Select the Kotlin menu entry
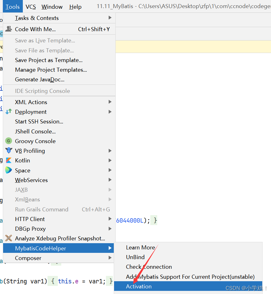 [x=59, y=161]
